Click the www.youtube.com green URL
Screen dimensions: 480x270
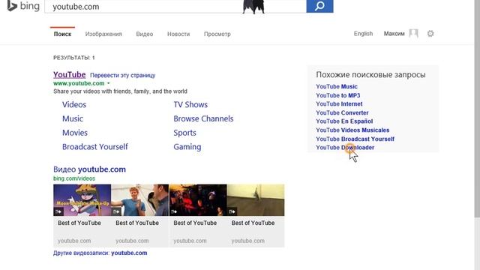coord(79,83)
